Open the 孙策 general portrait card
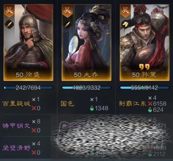This screenshot has height=161, width=173. [144, 43]
